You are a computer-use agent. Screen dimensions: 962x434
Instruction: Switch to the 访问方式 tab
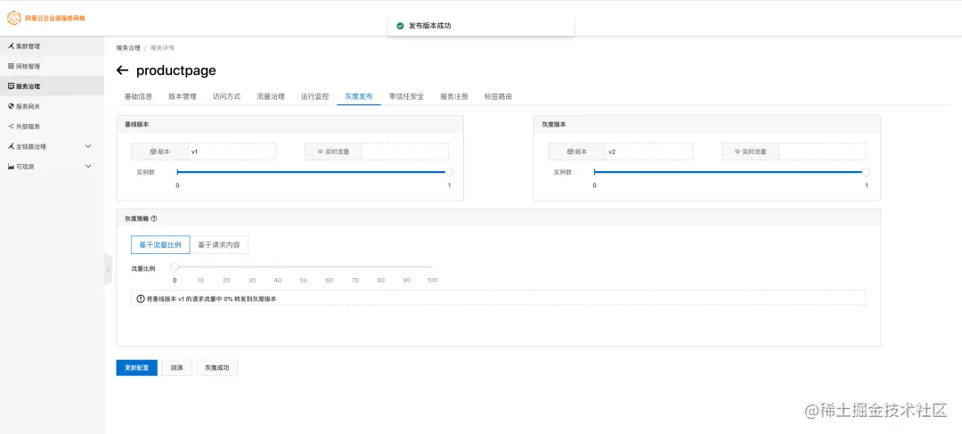tap(226, 96)
